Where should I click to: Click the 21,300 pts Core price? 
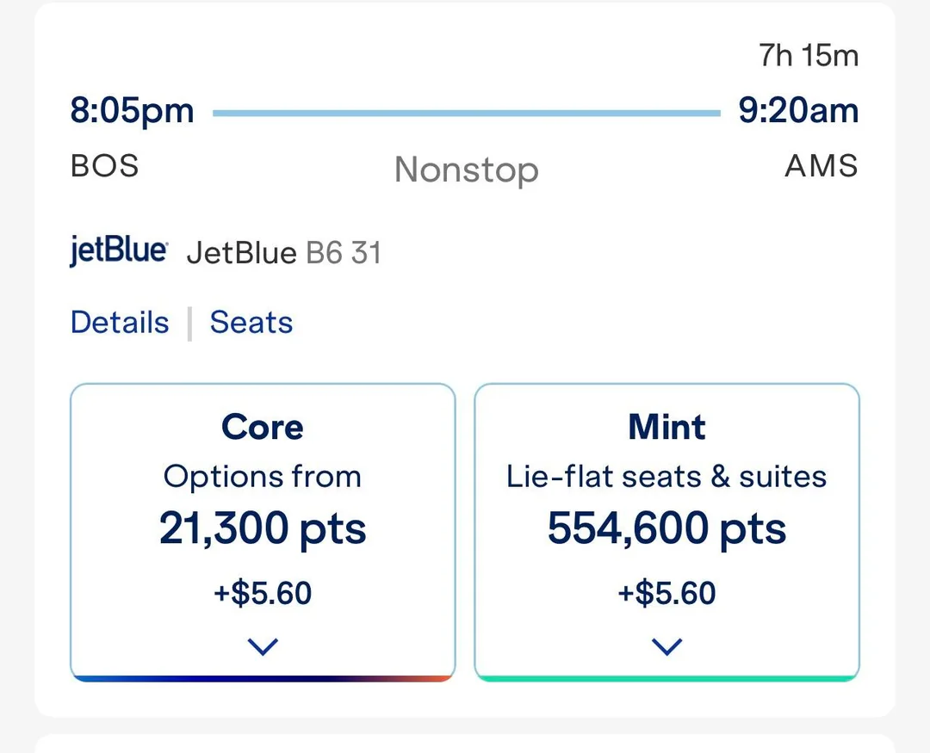[263, 529]
